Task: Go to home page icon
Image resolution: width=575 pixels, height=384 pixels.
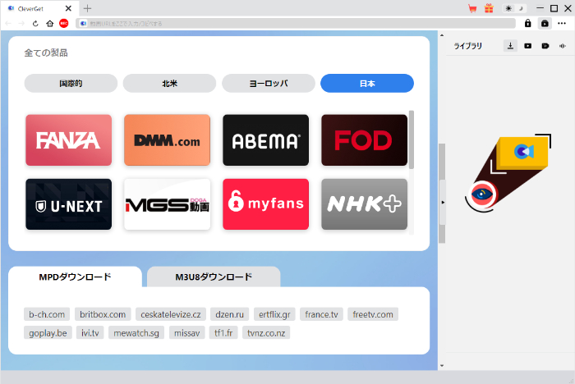Action: coord(50,24)
